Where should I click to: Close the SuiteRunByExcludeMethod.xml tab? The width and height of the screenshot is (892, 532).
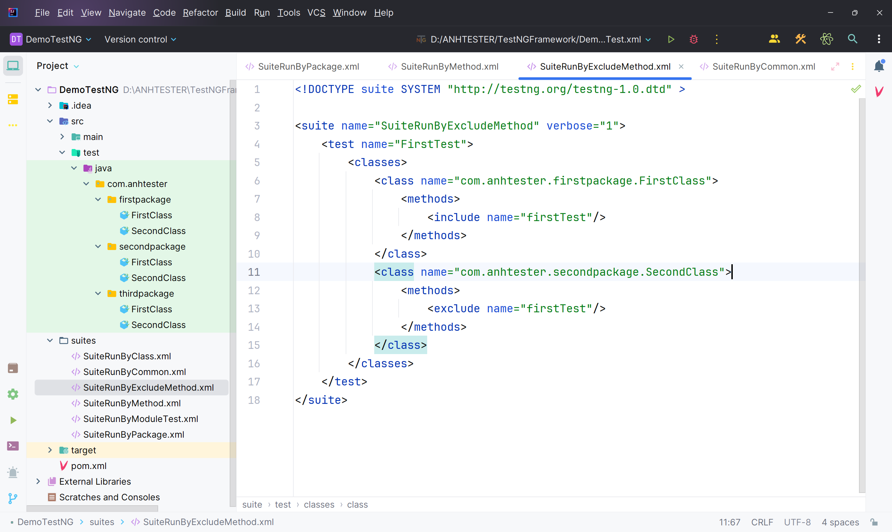[x=681, y=67]
